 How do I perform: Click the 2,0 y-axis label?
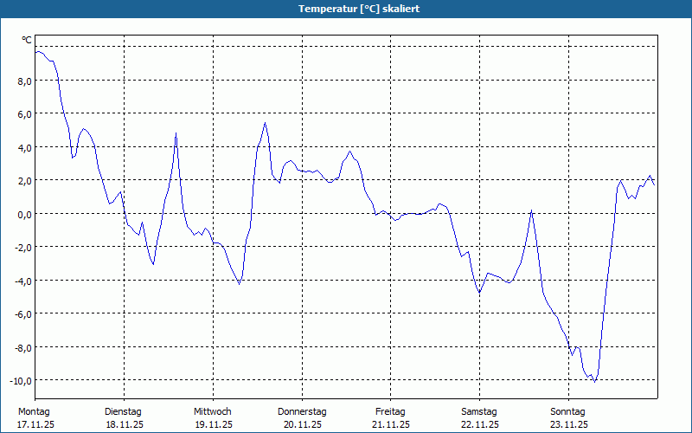tap(24, 181)
